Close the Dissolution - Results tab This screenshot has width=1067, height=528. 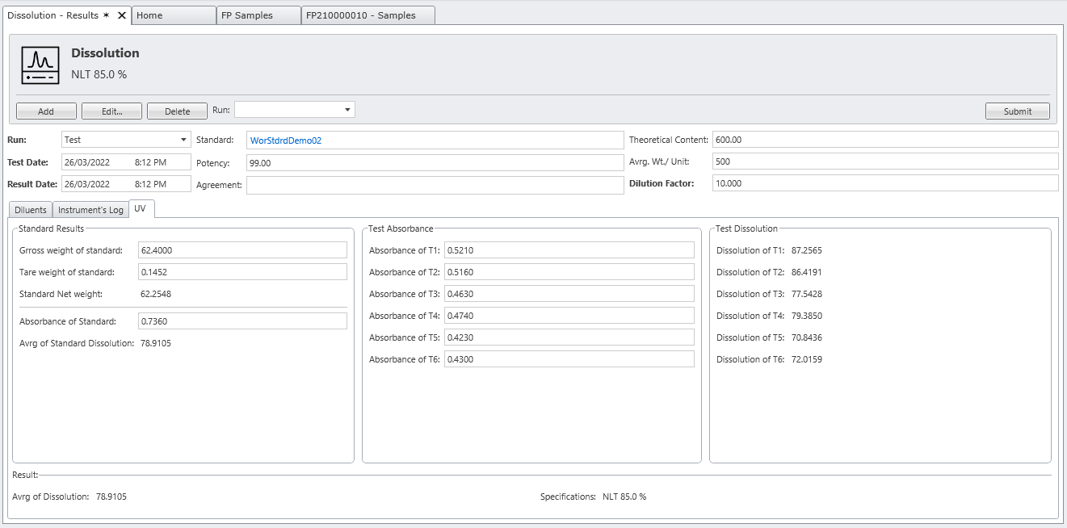(122, 15)
